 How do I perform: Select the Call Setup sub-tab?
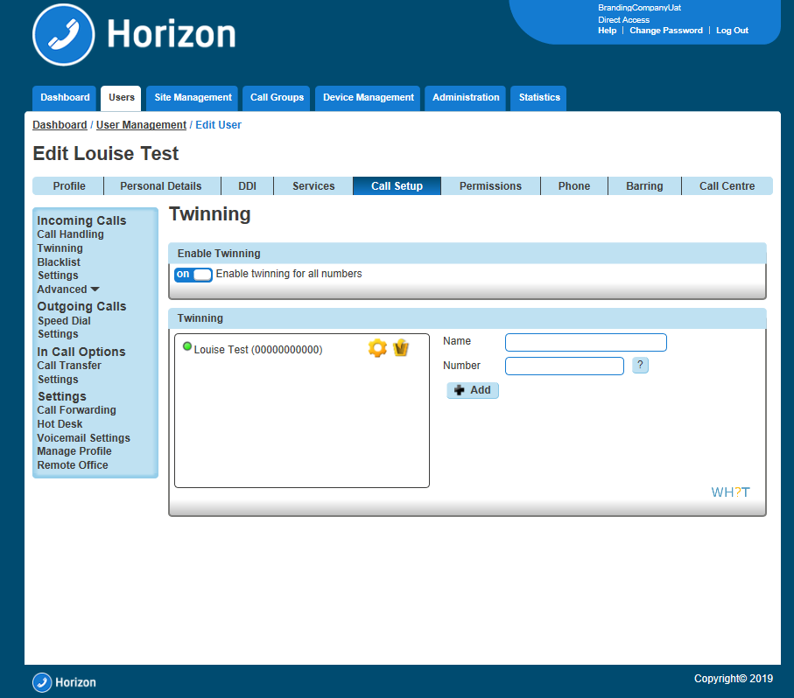pyautogui.click(x=397, y=186)
